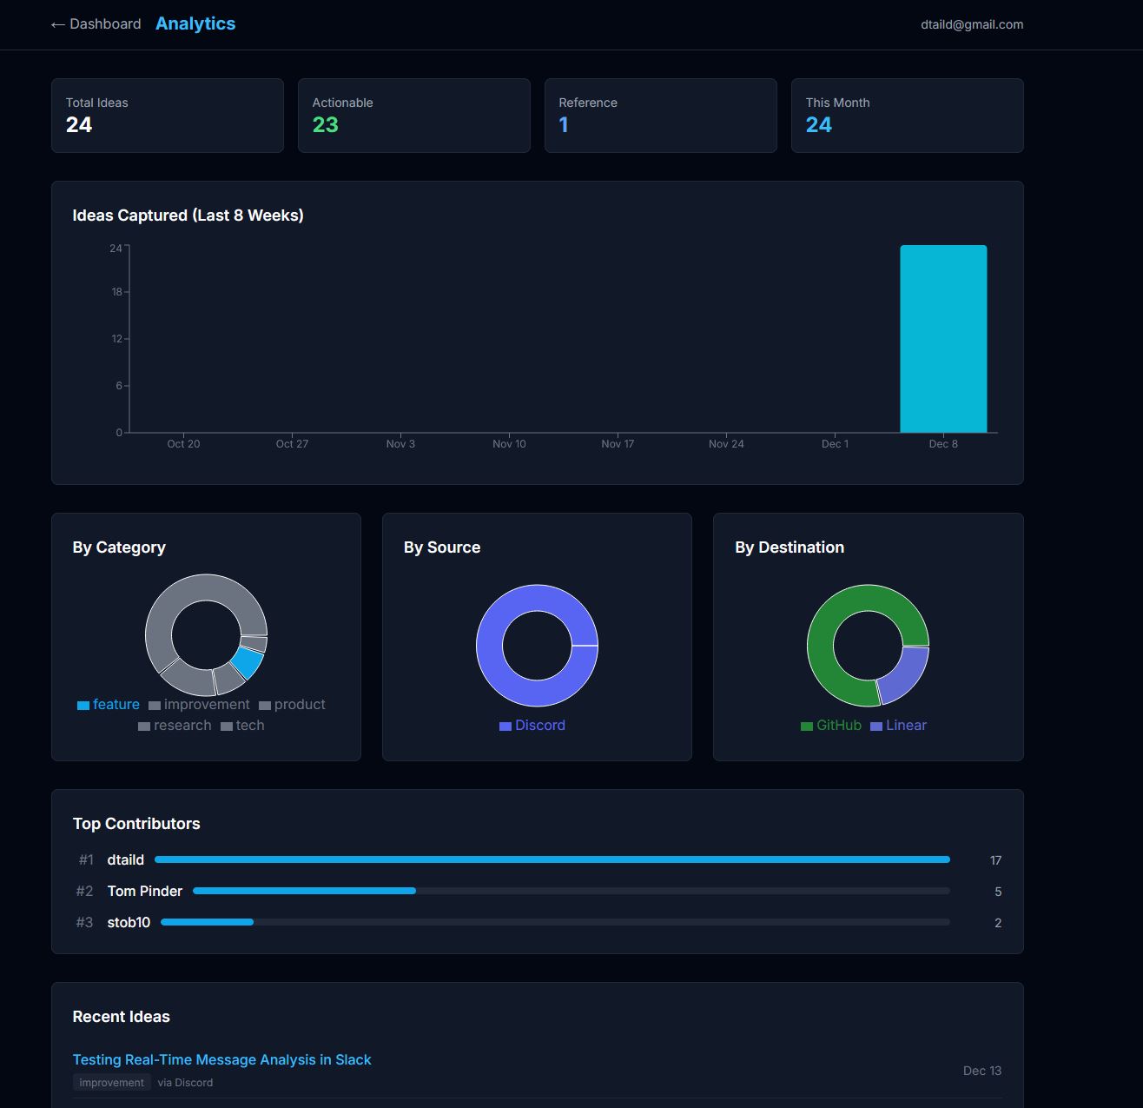Click the Dec 8 bar in the weekly chart
This screenshot has width=1143, height=1108.
pyautogui.click(x=943, y=339)
